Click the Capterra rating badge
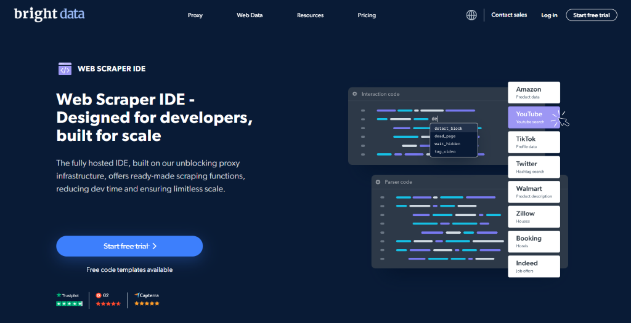Viewport: 631px width, 323px height. click(147, 300)
